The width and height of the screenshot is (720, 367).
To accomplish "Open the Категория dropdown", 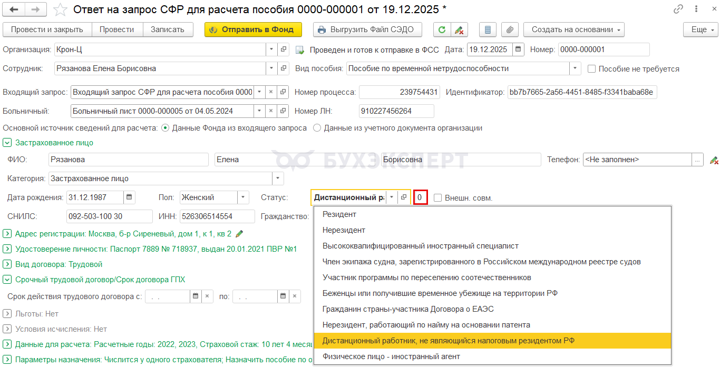I will pyautogui.click(x=278, y=178).
